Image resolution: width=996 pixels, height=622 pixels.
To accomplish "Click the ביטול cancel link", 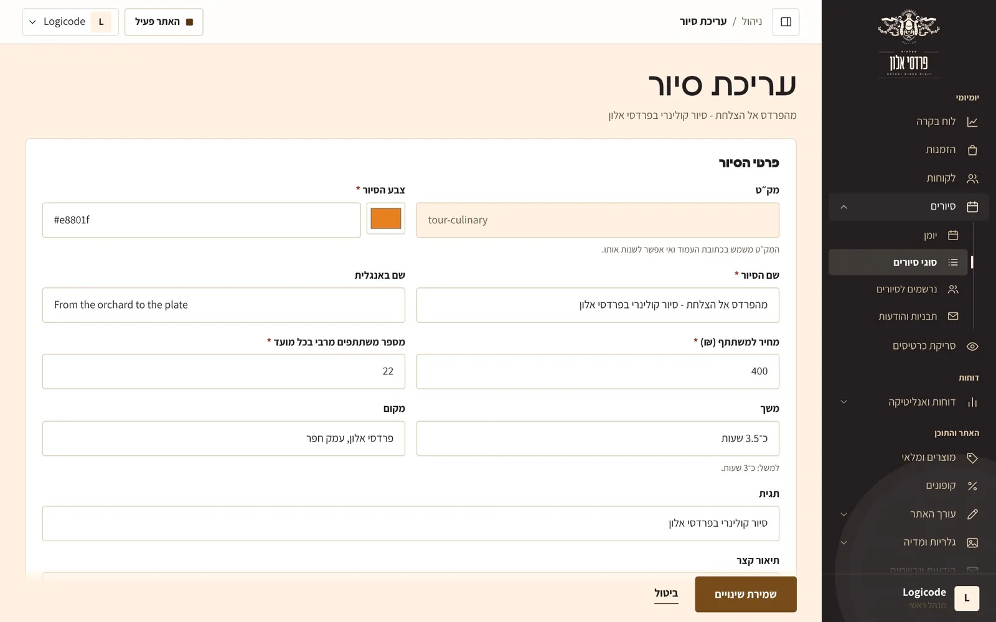I will point(666,593).
